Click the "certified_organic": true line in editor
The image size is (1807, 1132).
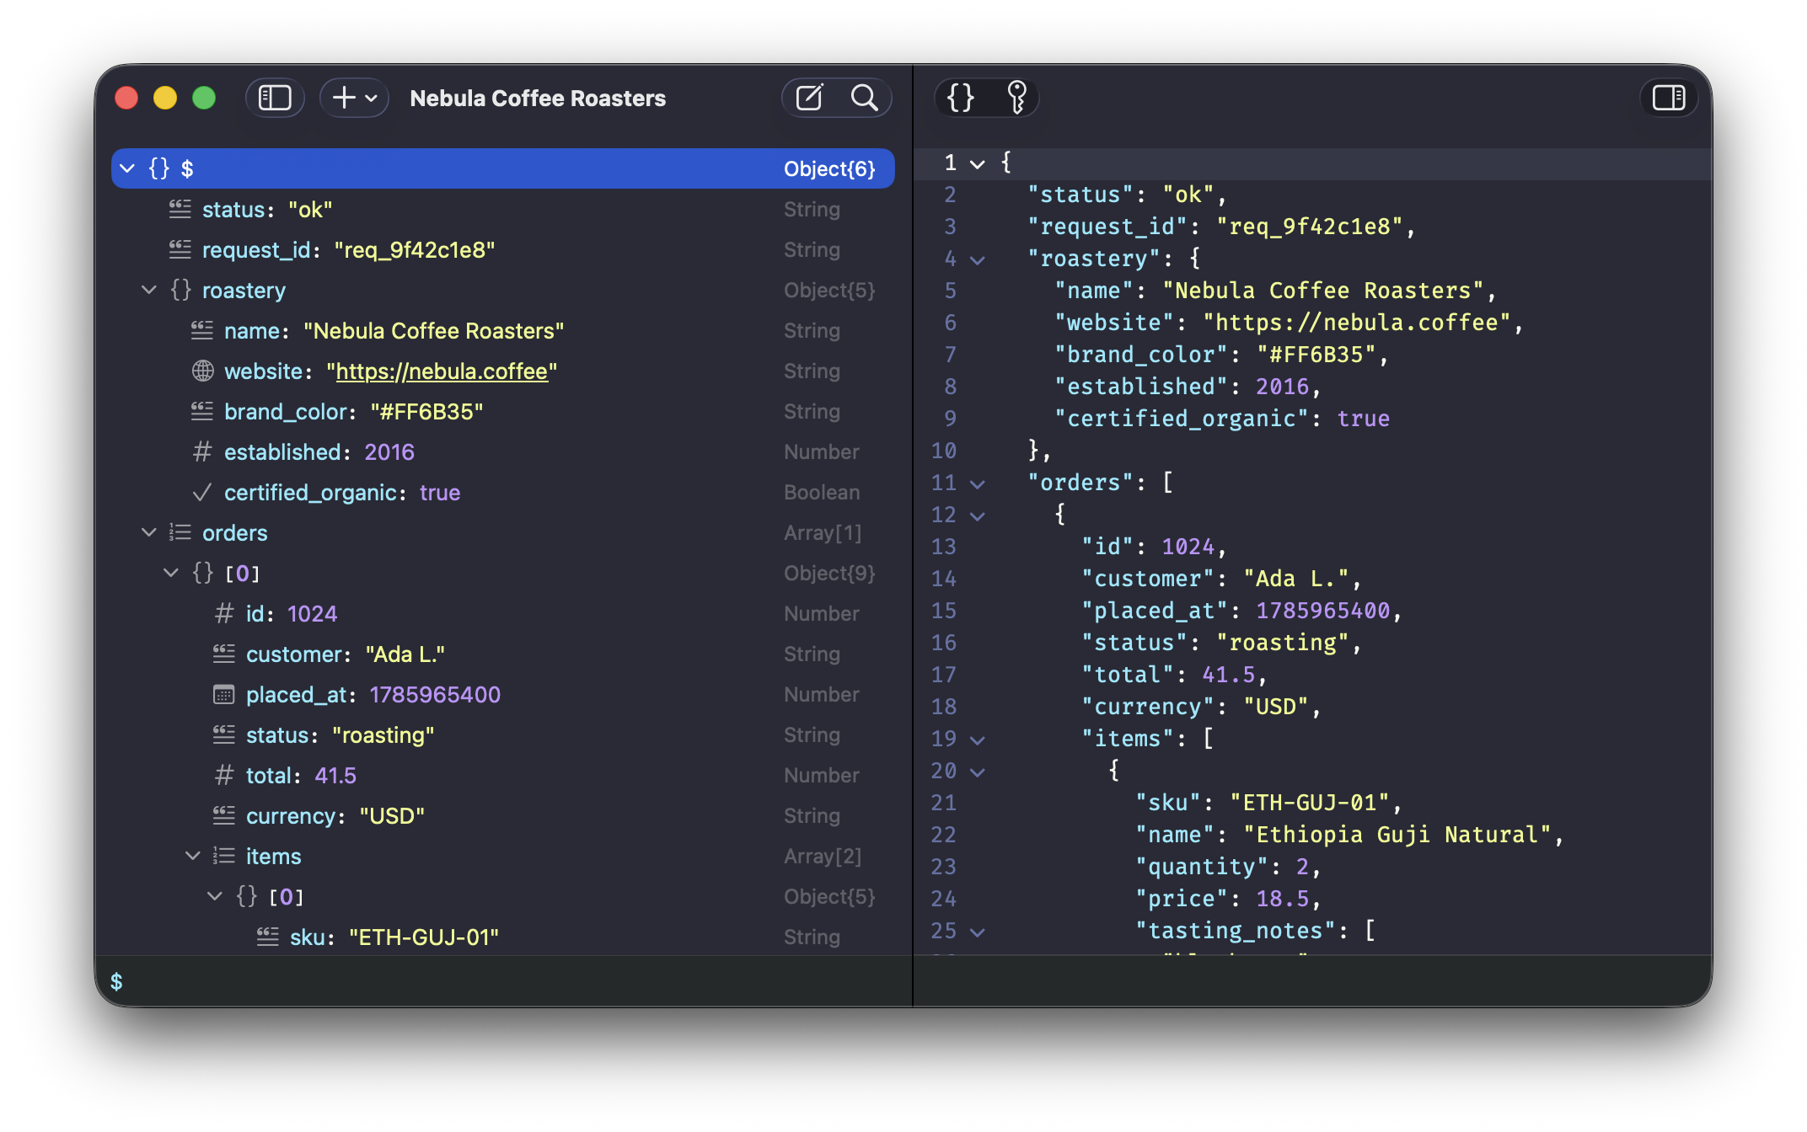point(1221,419)
